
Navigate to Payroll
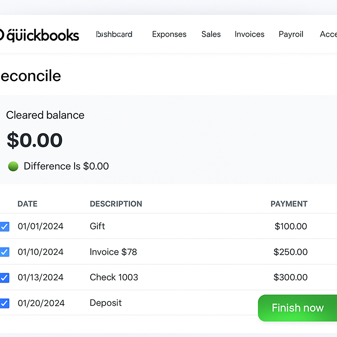(x=291, y=34)
